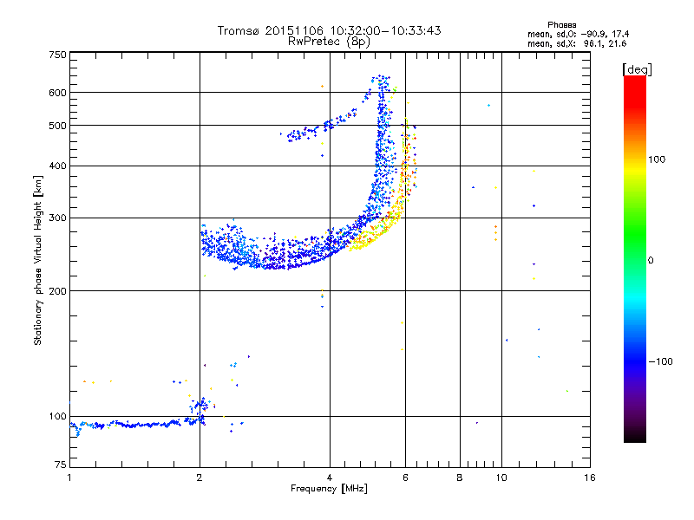The image size is (694, 520).
Task: Click the 'Frequency [MHz]' axis label
Action: pyautogui.click(x=329, y=489)
